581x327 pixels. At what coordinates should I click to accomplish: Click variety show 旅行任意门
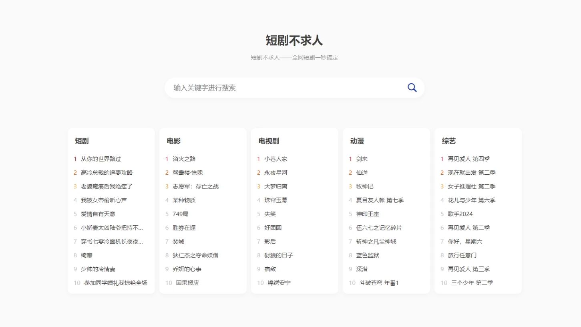point(462,255)
